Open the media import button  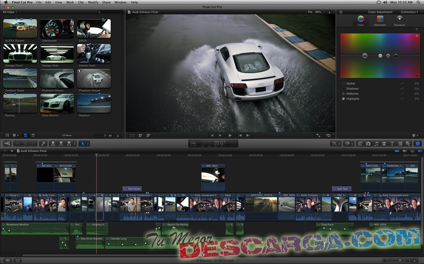pyautogui.click(x=7, y=144)
